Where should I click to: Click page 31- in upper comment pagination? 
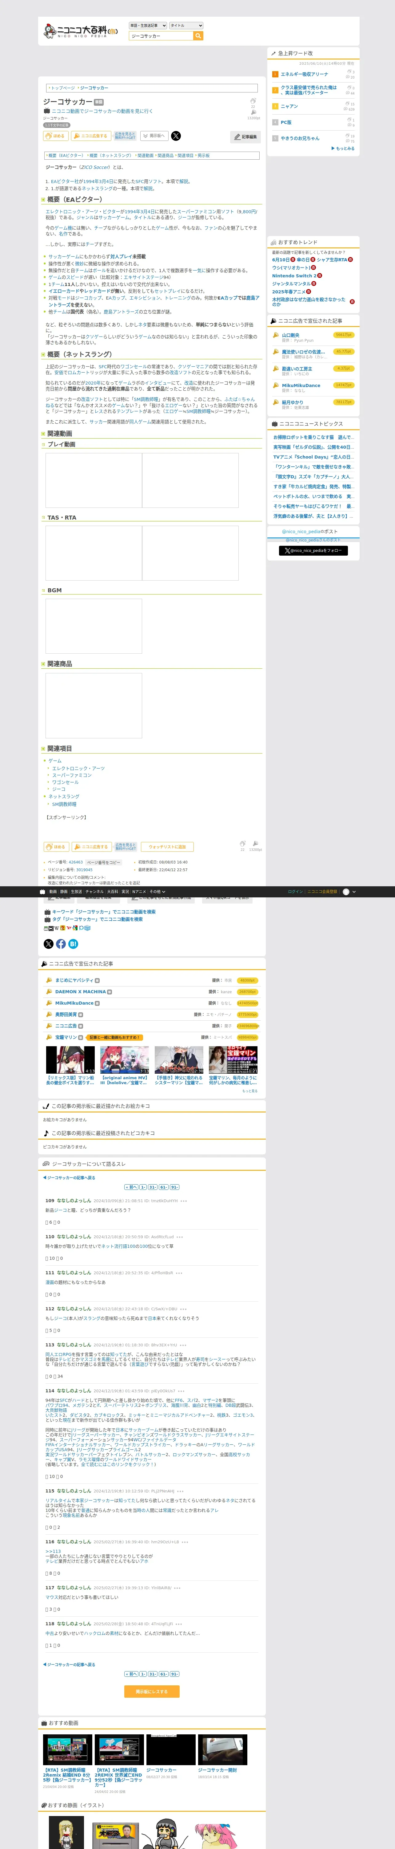click(x=153, y=1187)
